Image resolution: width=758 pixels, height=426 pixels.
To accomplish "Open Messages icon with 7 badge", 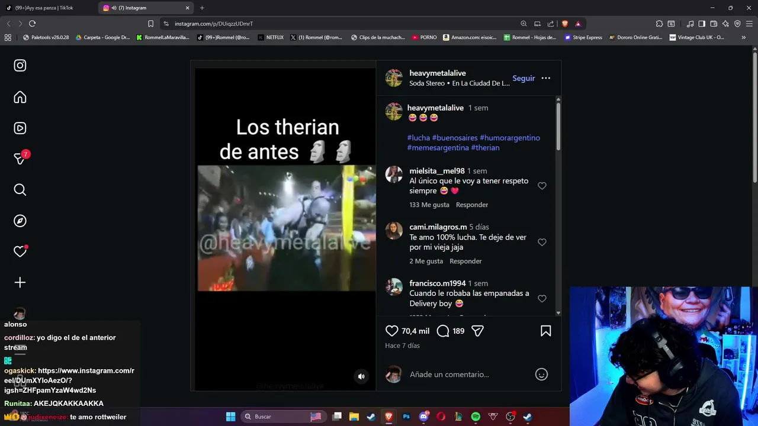I will pyautogui.click(x=20, y=159).
